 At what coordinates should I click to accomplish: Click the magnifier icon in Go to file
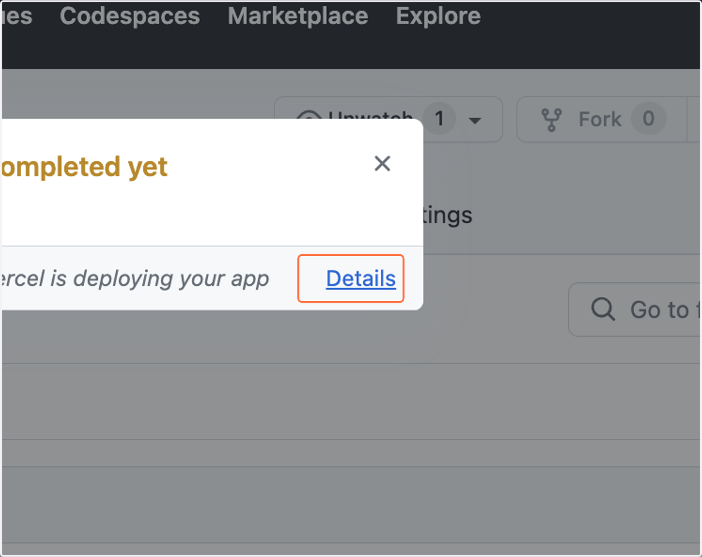[x=603, y=309]
